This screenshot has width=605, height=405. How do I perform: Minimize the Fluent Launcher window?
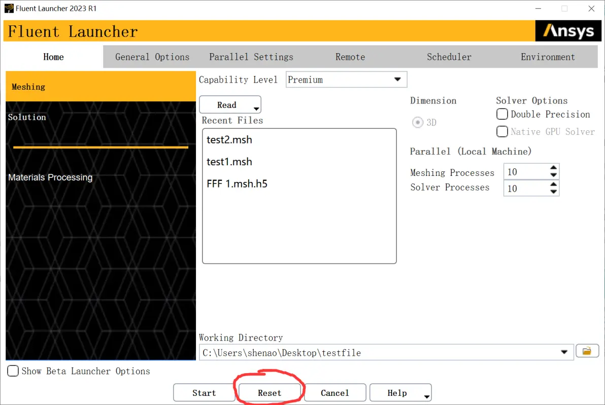(x=538, y=9)
